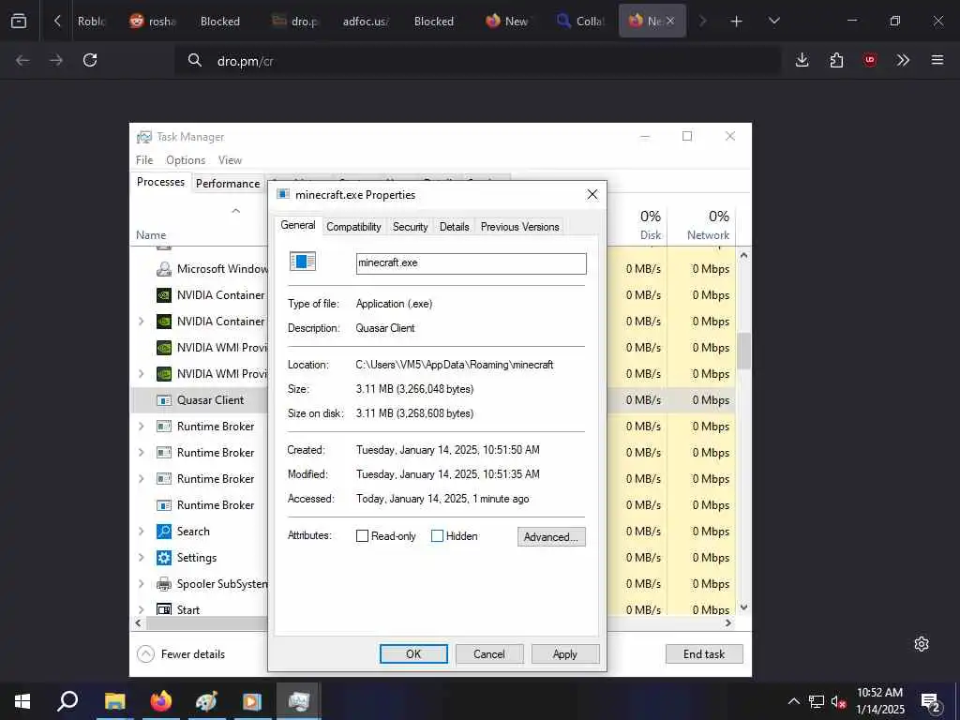Expand the second NVIDIA Container process
This screenshot has height=720, width=960.
(x=142, y=322)
